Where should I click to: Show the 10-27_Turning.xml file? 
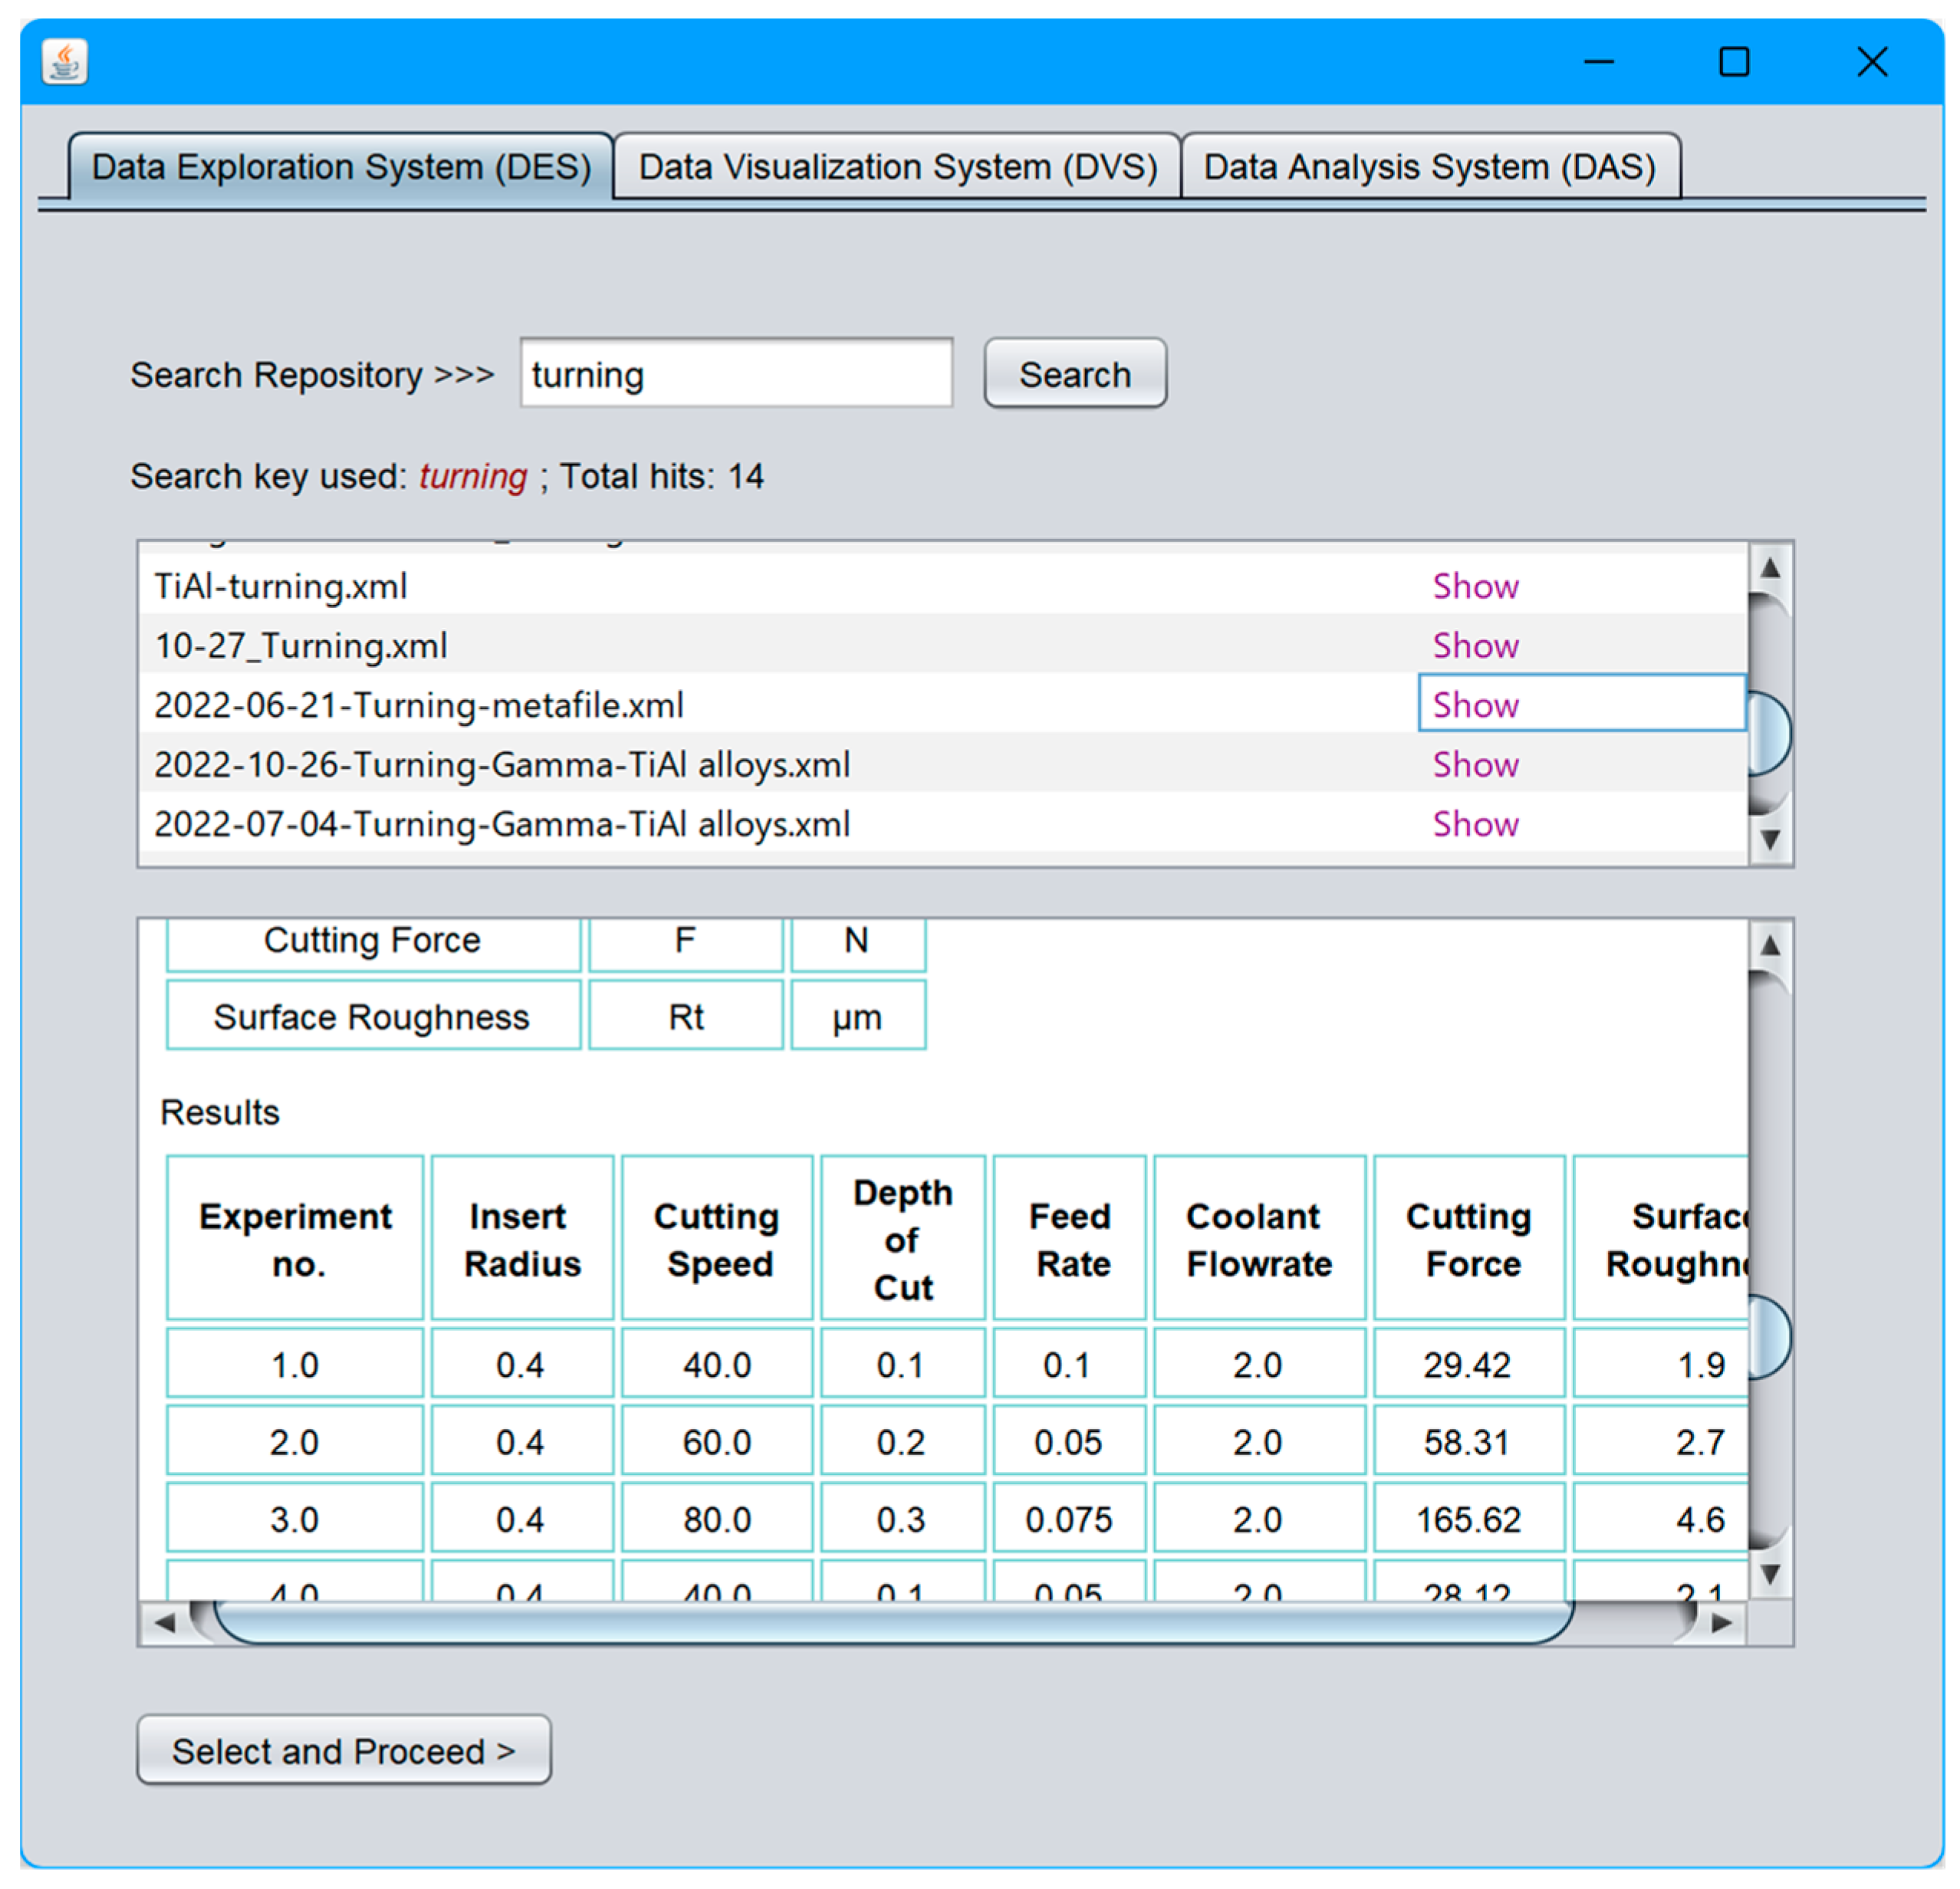[1475, 646]
